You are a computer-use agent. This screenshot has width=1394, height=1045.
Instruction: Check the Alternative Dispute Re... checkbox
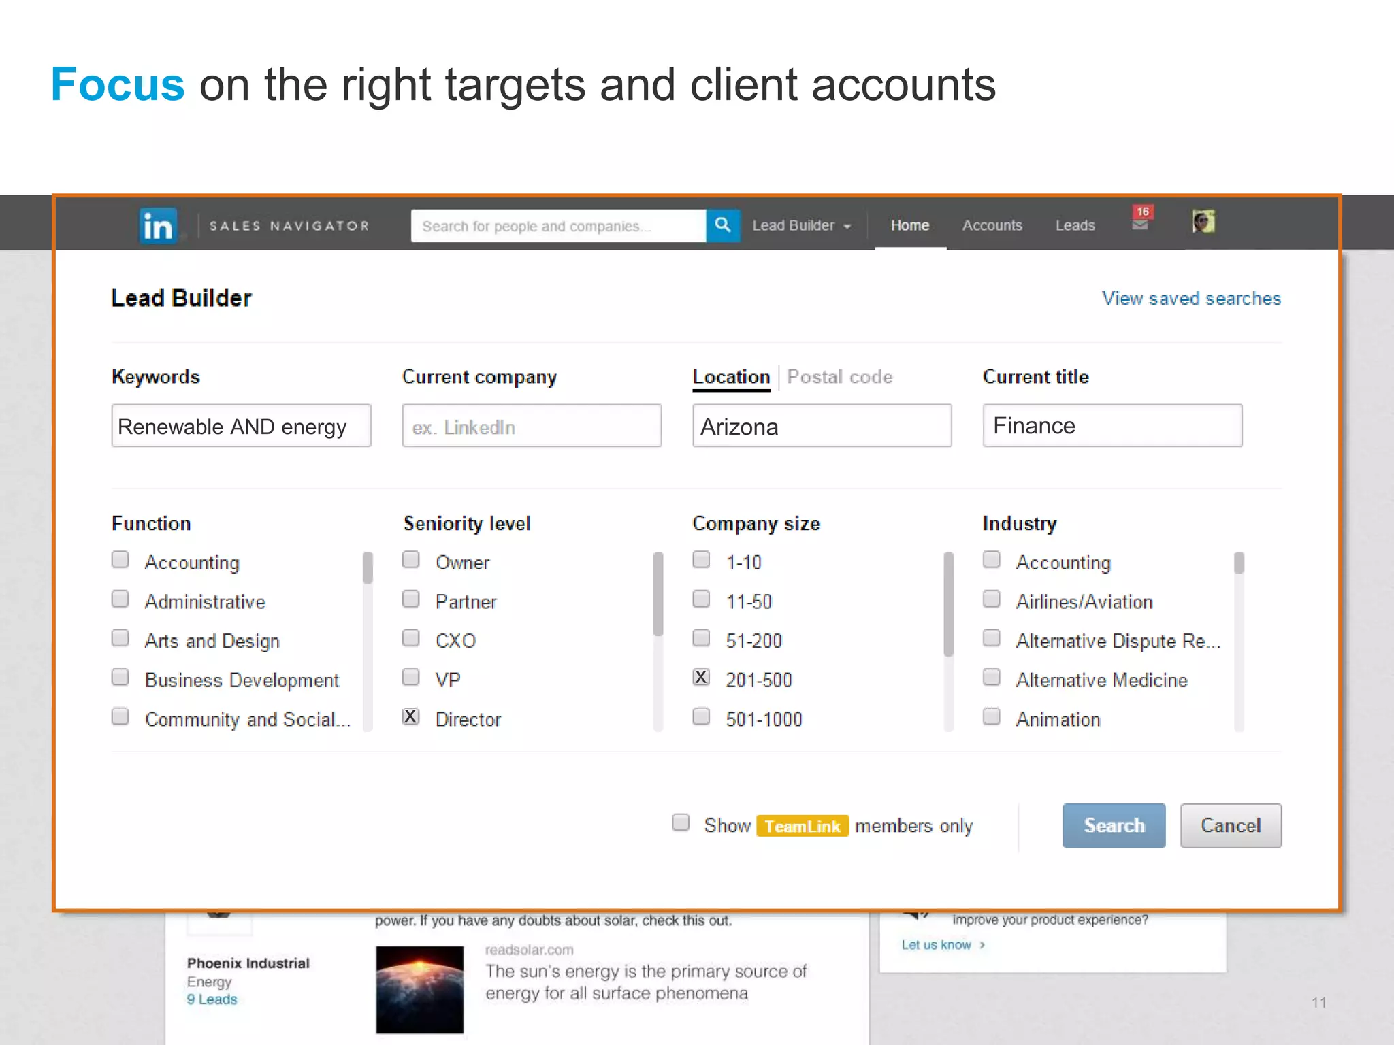point(992,638)
